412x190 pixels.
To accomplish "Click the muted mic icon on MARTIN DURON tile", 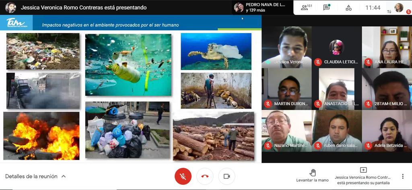I will click(x=268, y=104).
